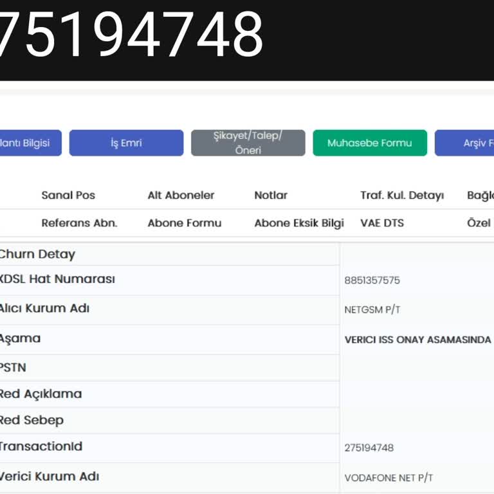The height and width of the screenshot is (494, 494).
Task: Click the large number in black header
Action: coord(131,34)
